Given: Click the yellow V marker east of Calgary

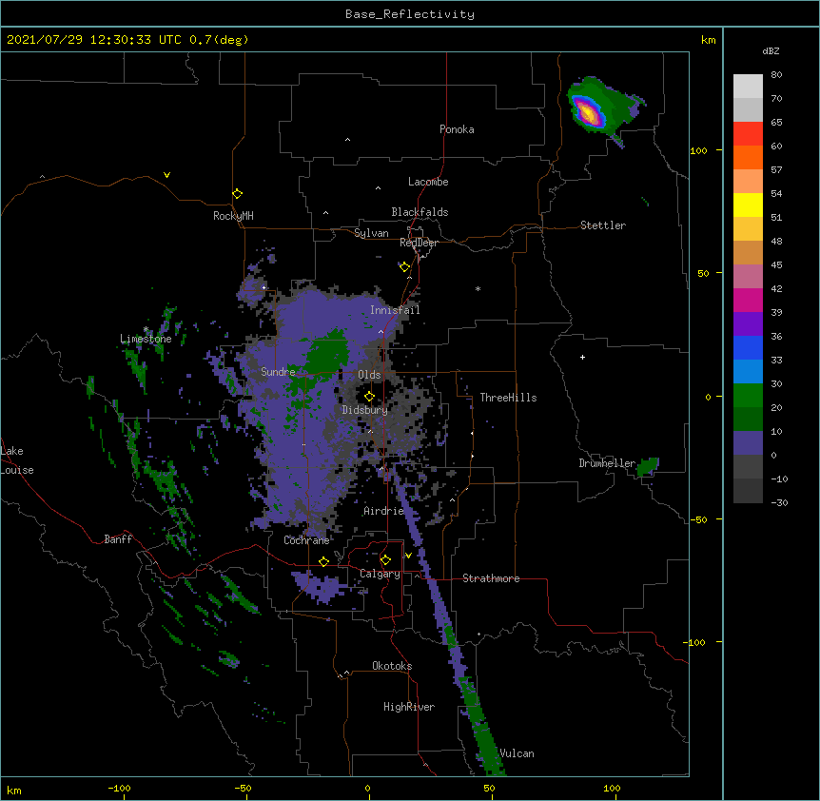Looking at the screenshot, I should click(x=408, y=556).
